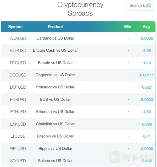This screenshot has width=157, height=167.
Task: Click EOS vs US Dollar product
Action: [x=55, y=99]
